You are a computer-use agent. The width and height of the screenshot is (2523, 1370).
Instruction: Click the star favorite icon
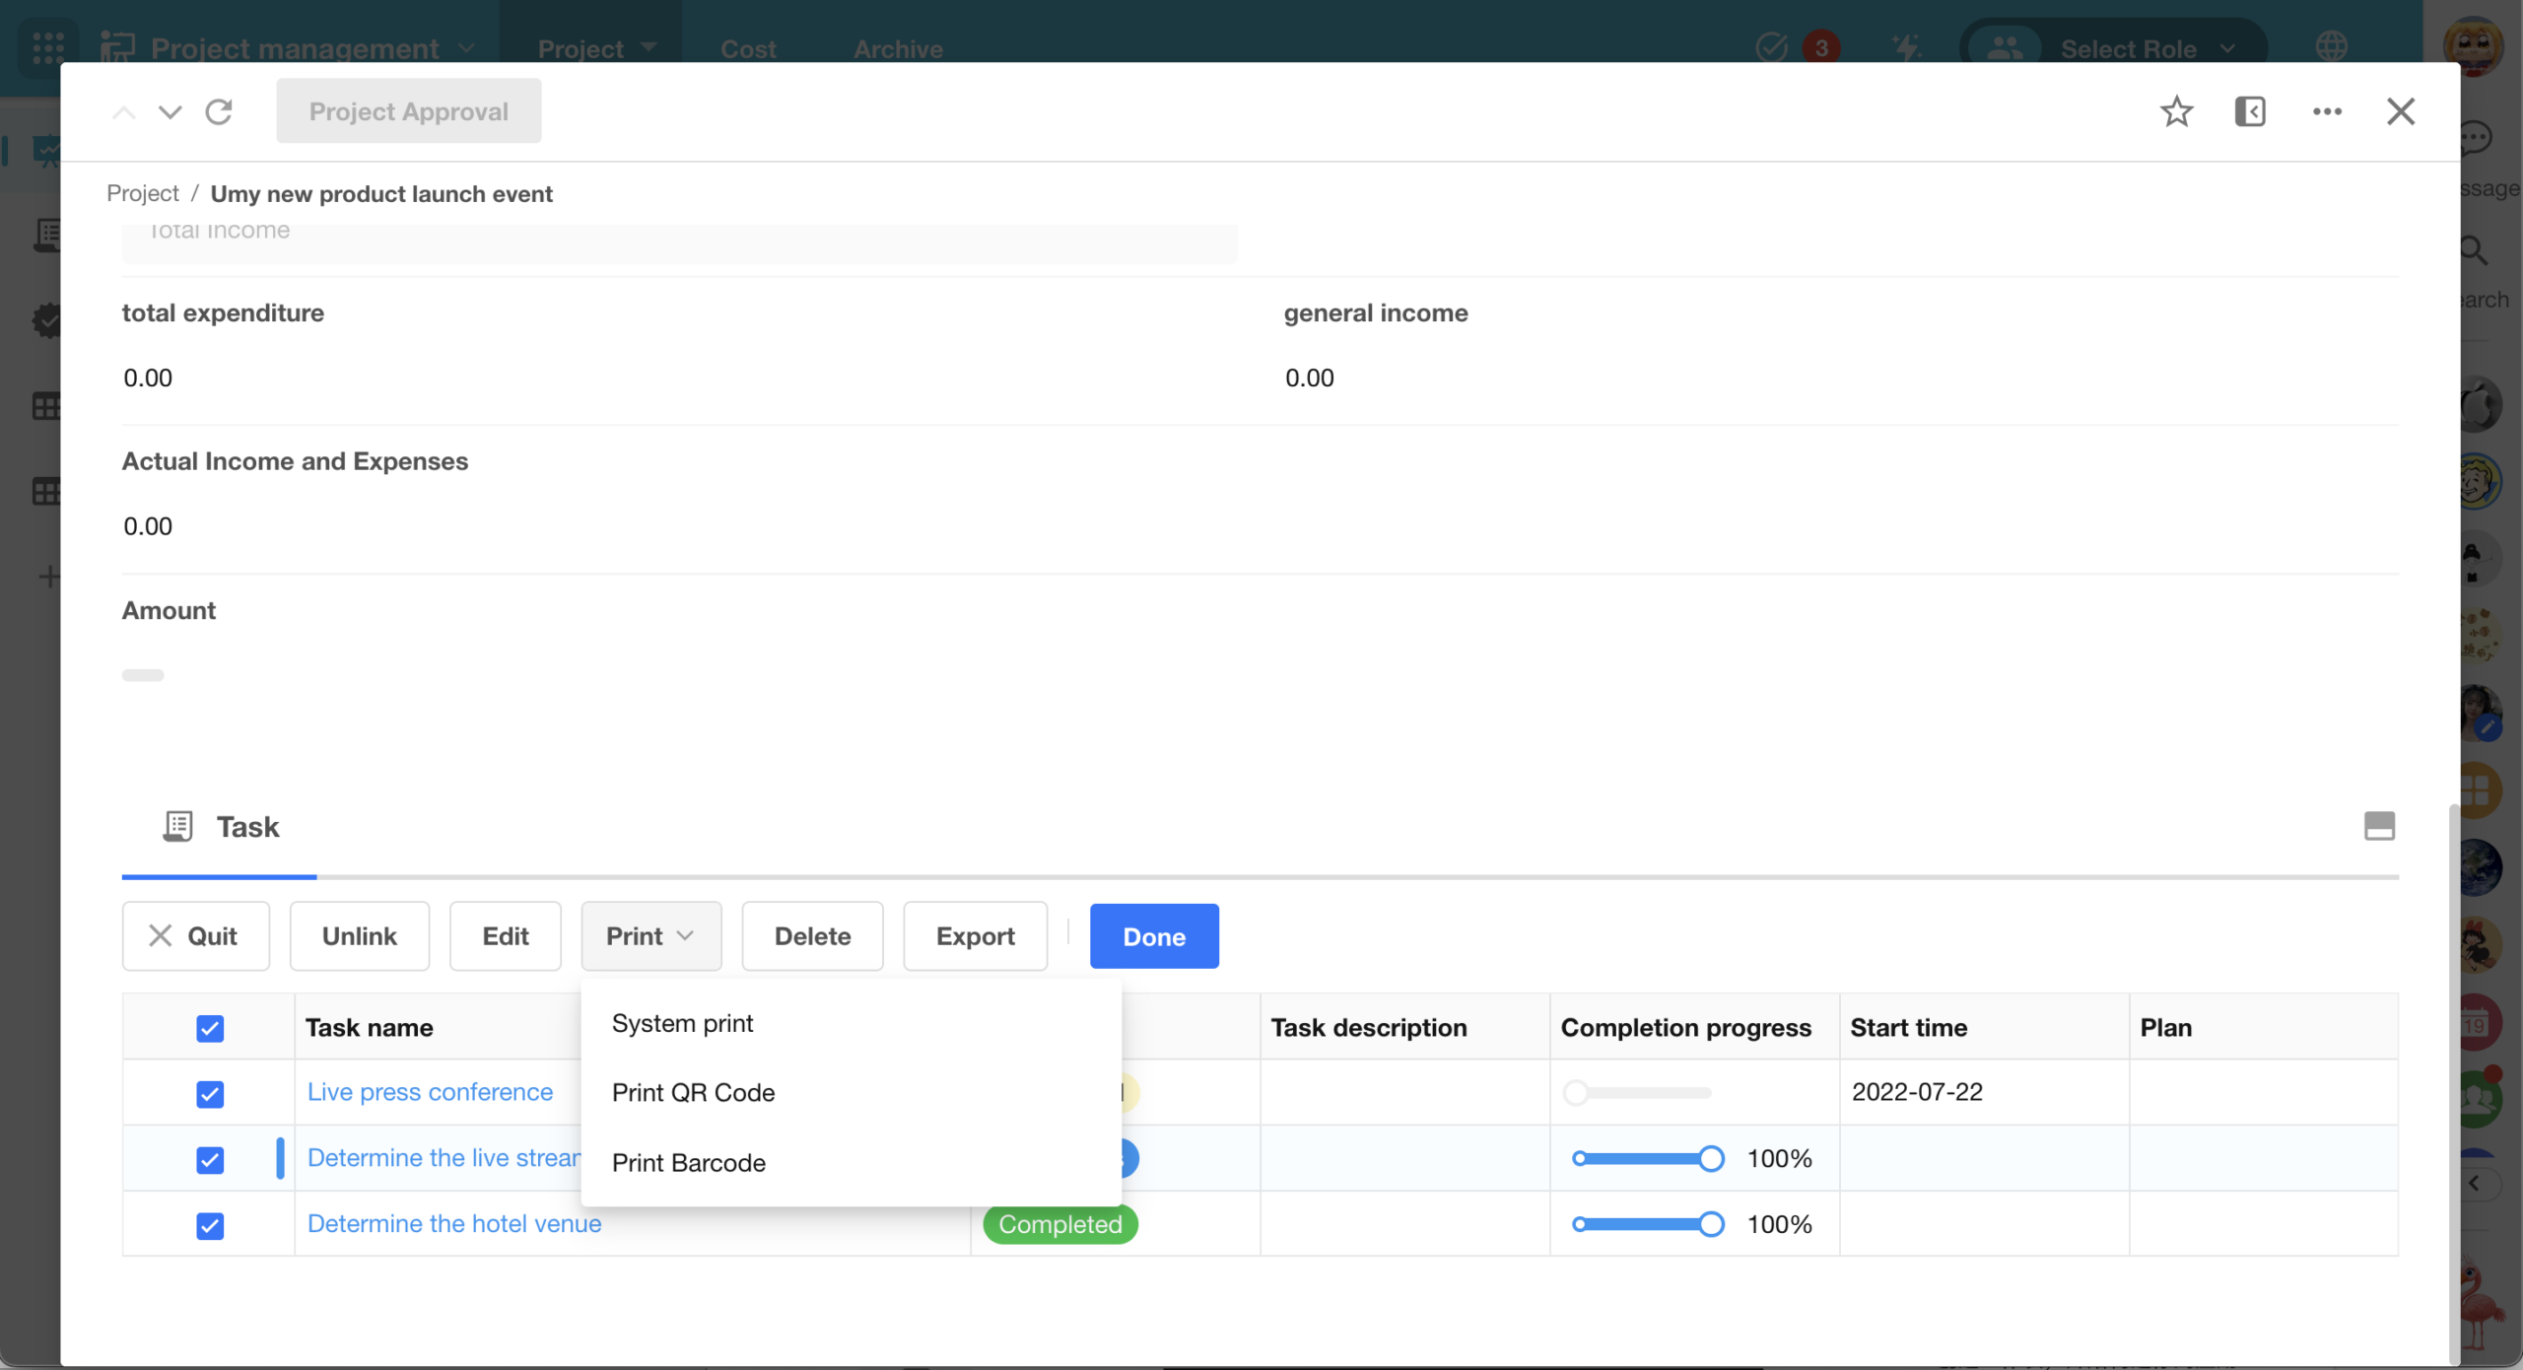2176,111
